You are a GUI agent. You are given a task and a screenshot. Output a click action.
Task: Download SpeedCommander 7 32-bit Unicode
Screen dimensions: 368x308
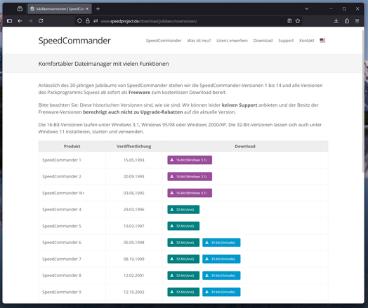[x=221, y=259]
